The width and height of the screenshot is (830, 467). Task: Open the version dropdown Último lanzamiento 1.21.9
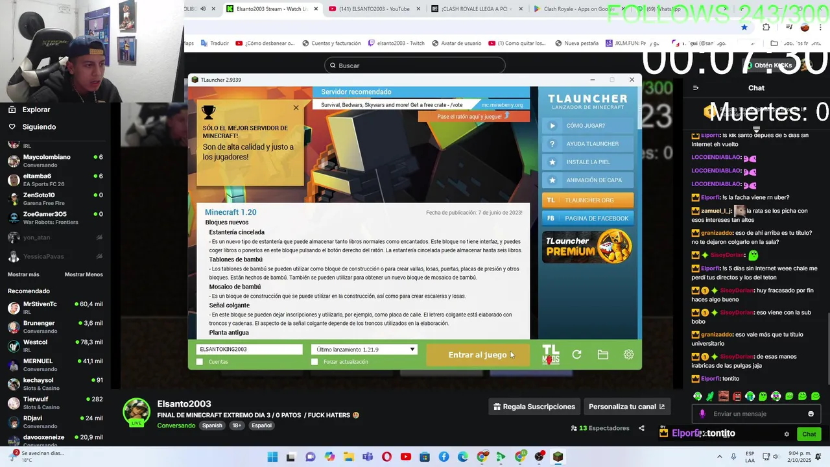click(364, 350)
